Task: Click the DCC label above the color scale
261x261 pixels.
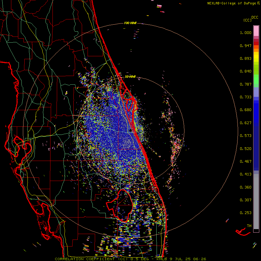Action: click(x=255, y=17)
